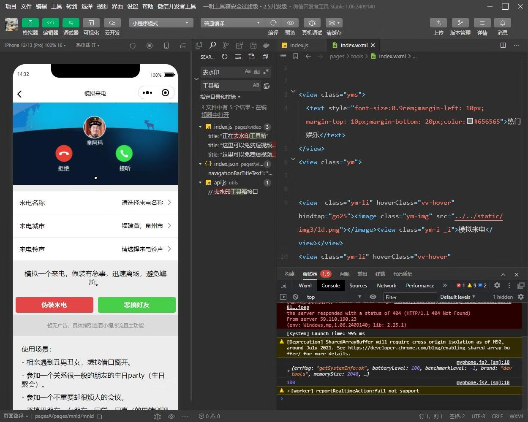The width and height of the screenshot is (528, 422).
Task: Click the 恶搞好友 green button
Action: [136, 305]
